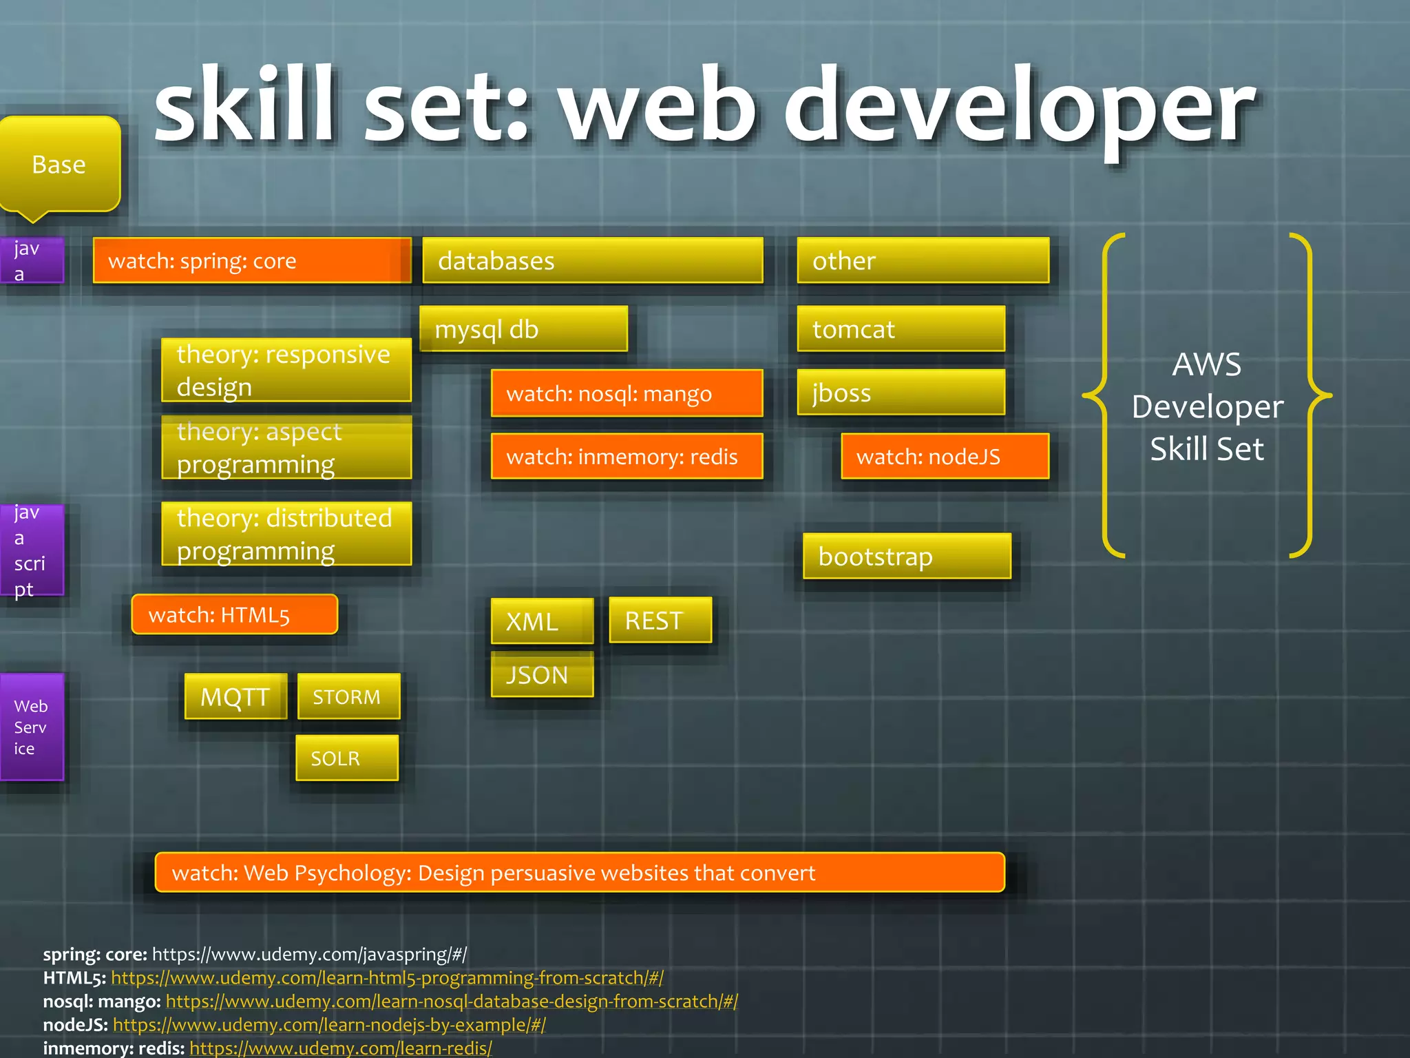Select the 'watch: inmemory: redis' box
Screen dimensions: 1410x1058
point(627,456)
